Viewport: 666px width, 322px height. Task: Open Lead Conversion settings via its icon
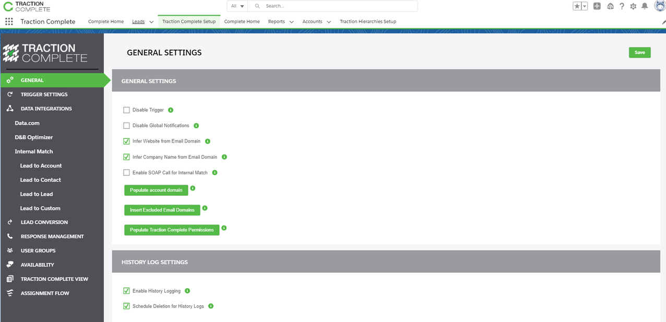point(9,222)
